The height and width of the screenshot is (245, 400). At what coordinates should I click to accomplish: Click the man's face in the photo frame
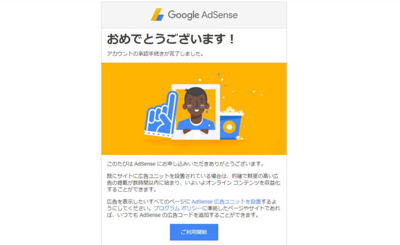point(196,102)
